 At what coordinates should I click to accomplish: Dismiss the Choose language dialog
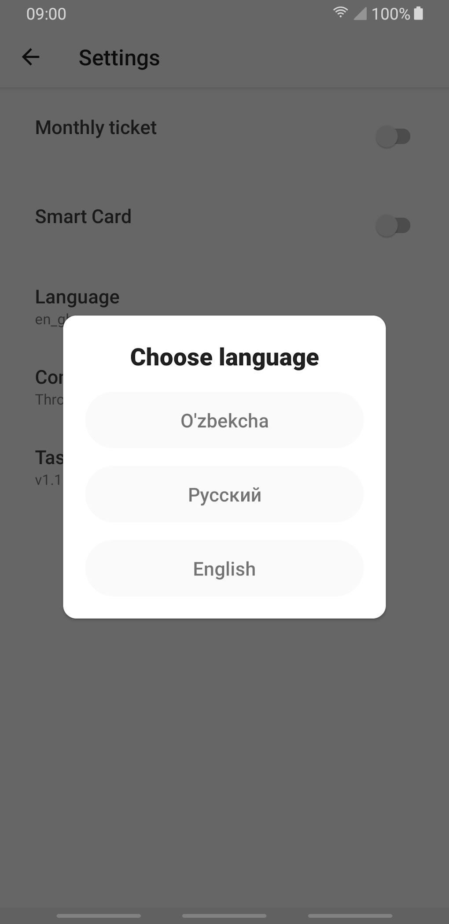pos(224,749)
